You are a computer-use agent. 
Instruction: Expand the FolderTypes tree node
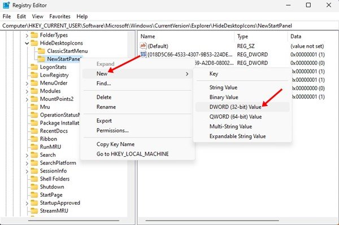coord(27,35)
